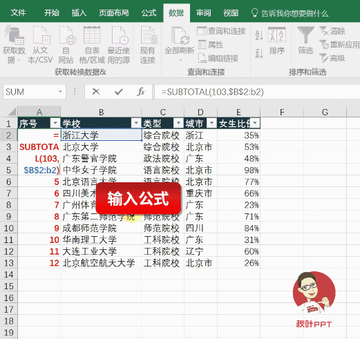Expand the Name Box dropdown arrow
The image size is (360, 339).
click(x=60, y=92)
